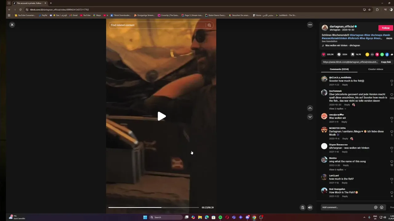Open the Gmail bookmark
Viewport: 394px width, 221px height.
point(74,15)
